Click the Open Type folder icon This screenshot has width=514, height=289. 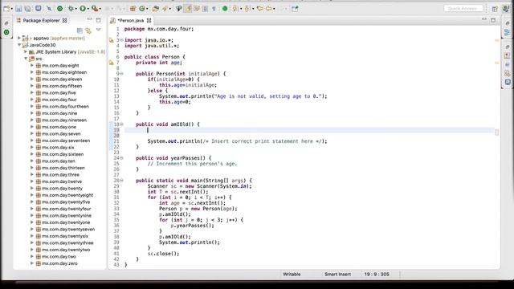pyautogui.click(x=155, y=9)
